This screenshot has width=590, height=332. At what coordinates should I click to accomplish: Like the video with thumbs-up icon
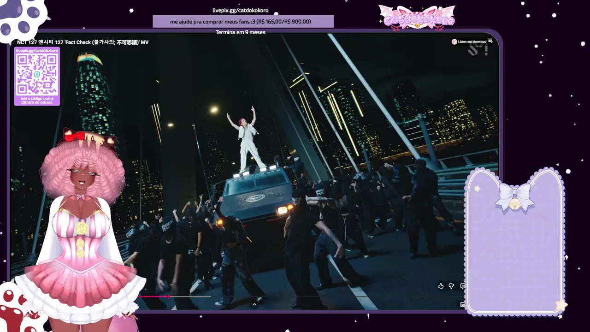tap(441, 286)
